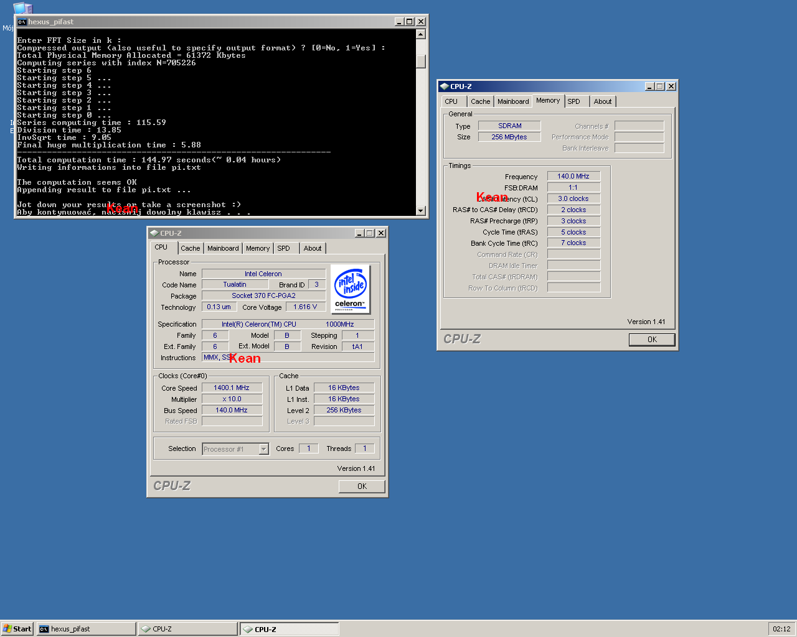This screenshot has height=637, width=797.
Task: Click the Intel Inside Celeron logo
Action: [x=351, y=289]
